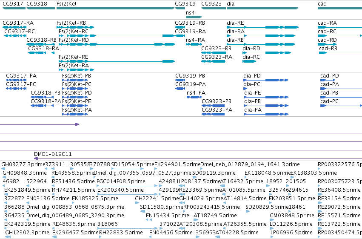Open protein CG9318-PB

tap(46, 93)
